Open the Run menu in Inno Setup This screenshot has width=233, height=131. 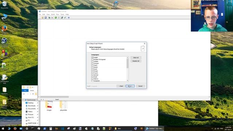[x=58, y=15]
